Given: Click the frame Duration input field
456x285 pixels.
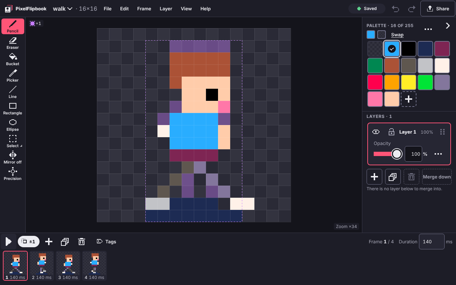Looking at the screenshot, I should click(x=431, y=242).
